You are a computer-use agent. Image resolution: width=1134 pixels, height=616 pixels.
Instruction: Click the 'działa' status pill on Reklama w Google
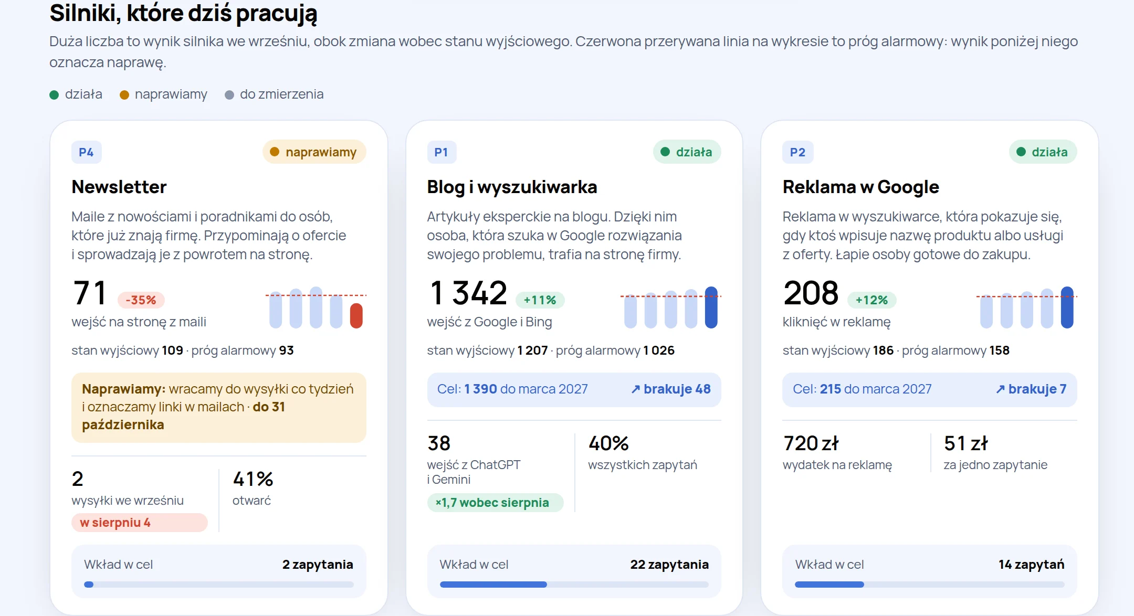tap(1043, 152)
